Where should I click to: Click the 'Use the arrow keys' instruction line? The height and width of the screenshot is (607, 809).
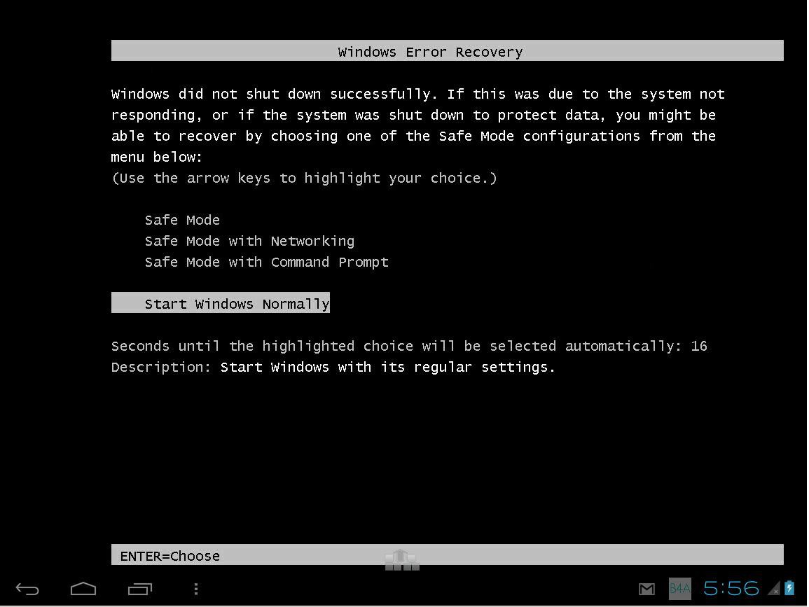[x=304, y=179]
